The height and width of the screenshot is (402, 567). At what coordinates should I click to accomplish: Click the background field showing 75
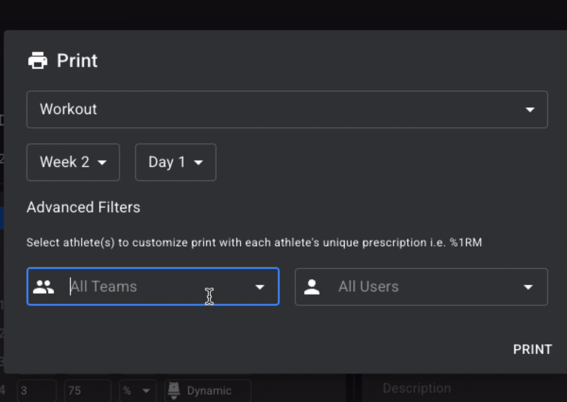click(x=88, y=391)
